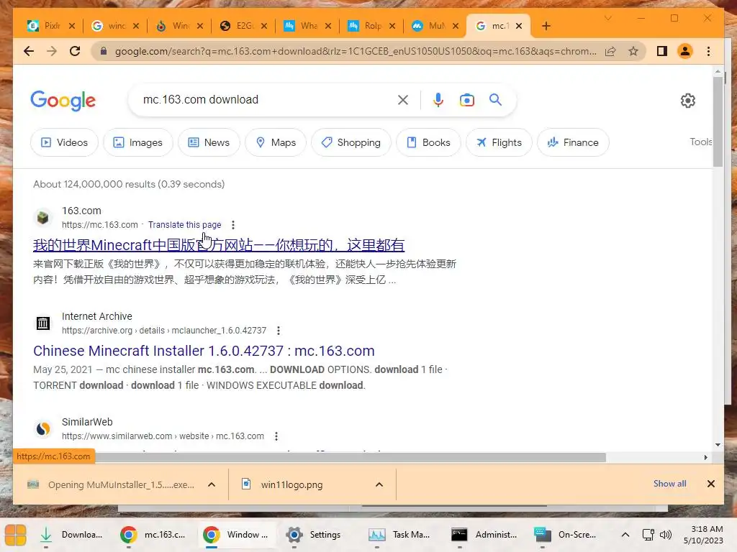Screen dimensions: 737x552
Task: Click 163.com result favicon
Action: click(x=43, y=218)
